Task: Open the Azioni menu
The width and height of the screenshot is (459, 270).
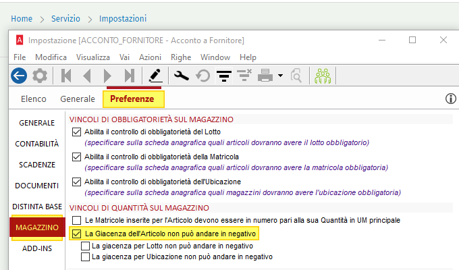Action: [x=150, y=57]
